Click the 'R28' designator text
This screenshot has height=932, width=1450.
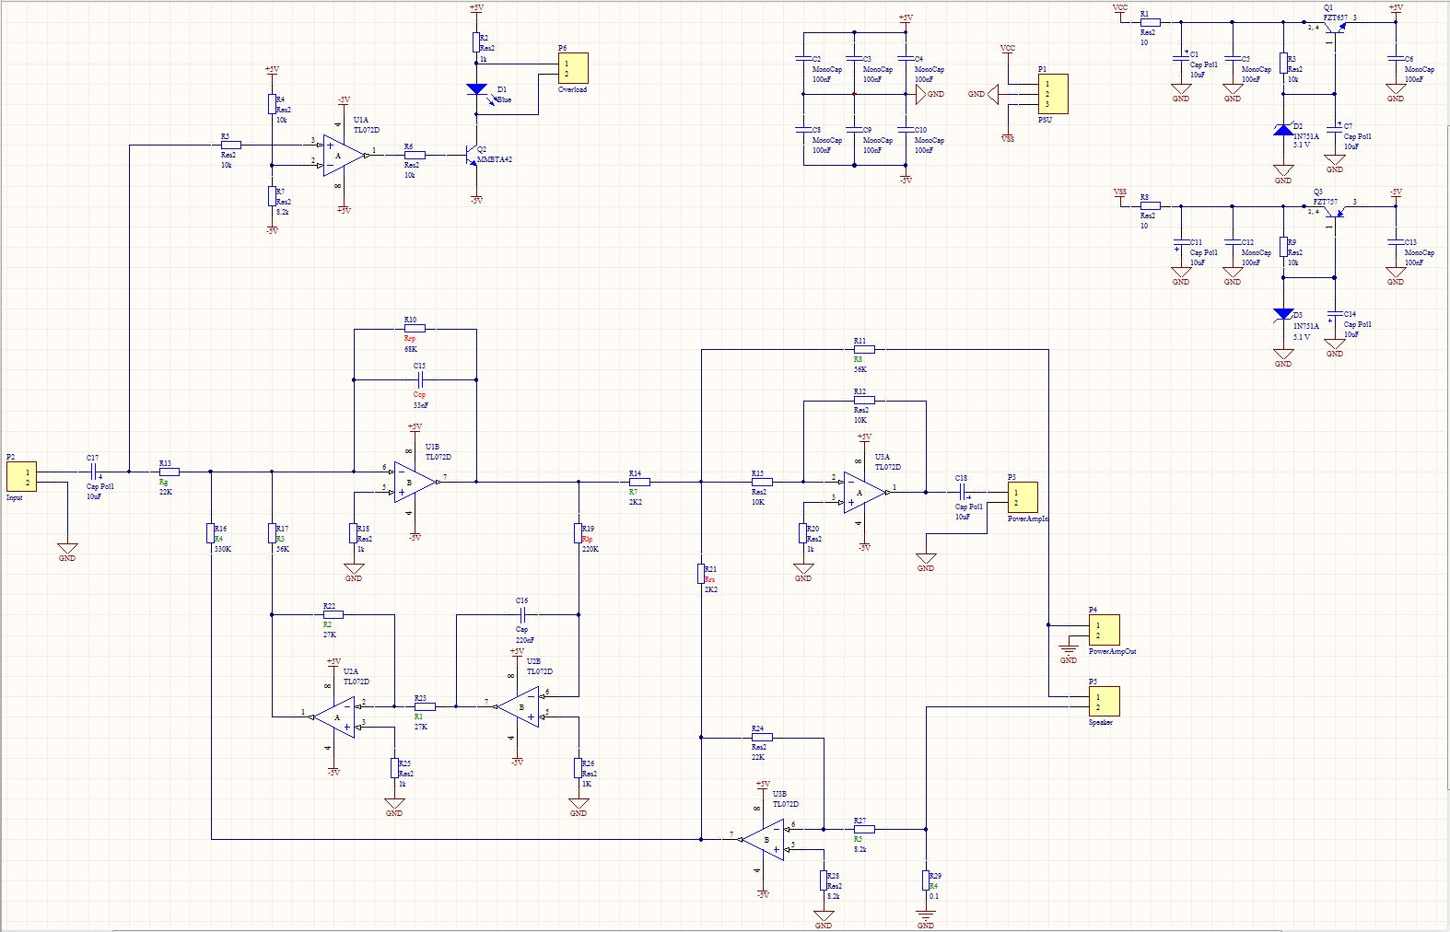[833, 876]
